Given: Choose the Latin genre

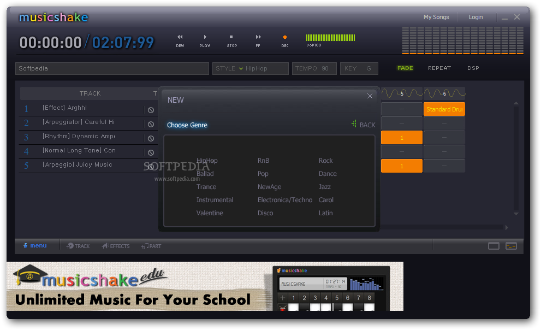Looking at the screenshot, I should (326, 213).
